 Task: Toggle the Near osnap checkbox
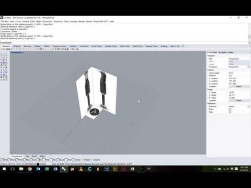coord(9,160)
